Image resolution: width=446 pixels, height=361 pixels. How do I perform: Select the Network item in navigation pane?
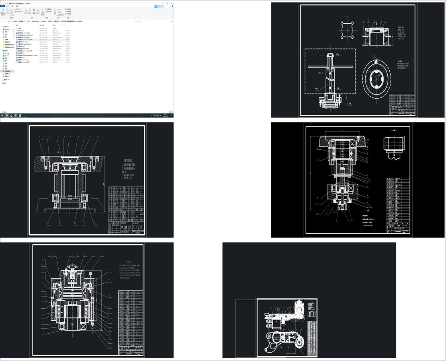pos(5,83)
